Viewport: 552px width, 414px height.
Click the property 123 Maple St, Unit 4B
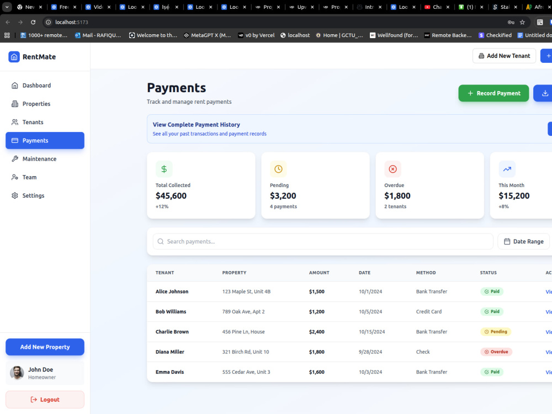246,291
